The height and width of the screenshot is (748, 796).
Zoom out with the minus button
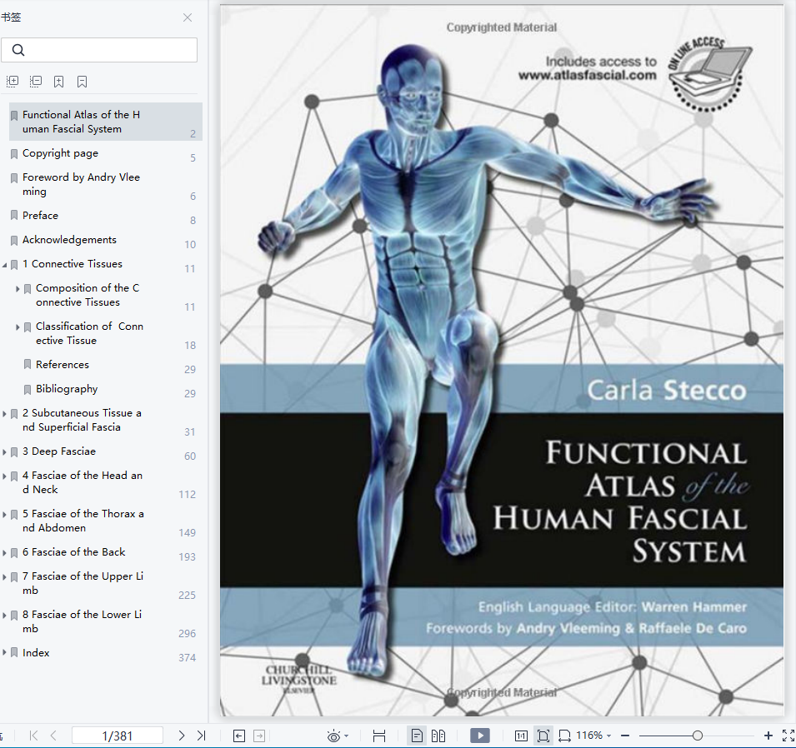click(x=625, y=736)
